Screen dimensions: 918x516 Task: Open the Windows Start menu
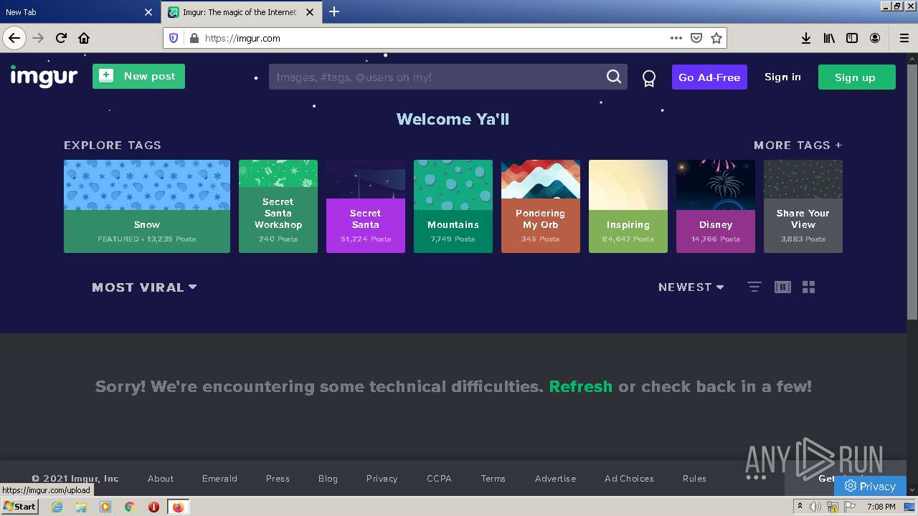pyautogui.click(x=20, y=506)
